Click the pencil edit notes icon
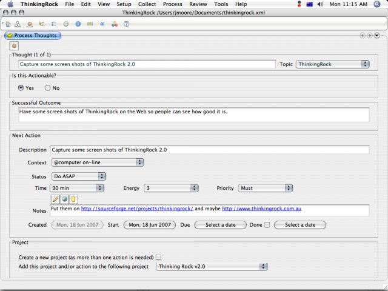388x291 pixels. [55, 199]
